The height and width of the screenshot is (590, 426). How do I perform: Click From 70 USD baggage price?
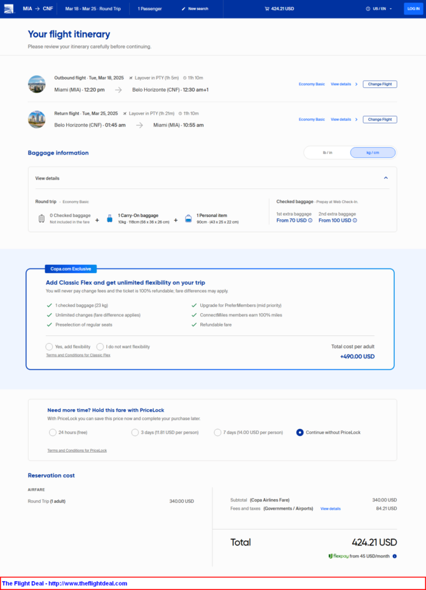(291, 220)
